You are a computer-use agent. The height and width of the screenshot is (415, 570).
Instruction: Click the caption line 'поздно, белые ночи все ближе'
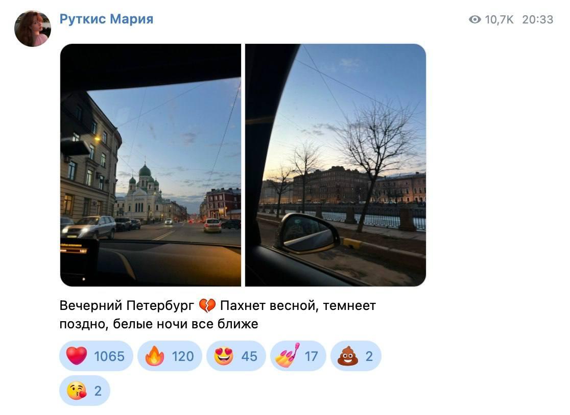pyautogui.click(x=159, y=324)
